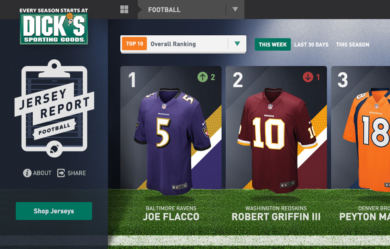Viewport: 390px width, 249px height.
Task: Click the Shop Jerseys button
Action: click(54, 211)
